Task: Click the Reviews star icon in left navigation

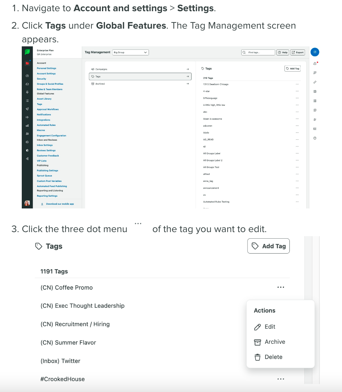Action: pos(27,150)
